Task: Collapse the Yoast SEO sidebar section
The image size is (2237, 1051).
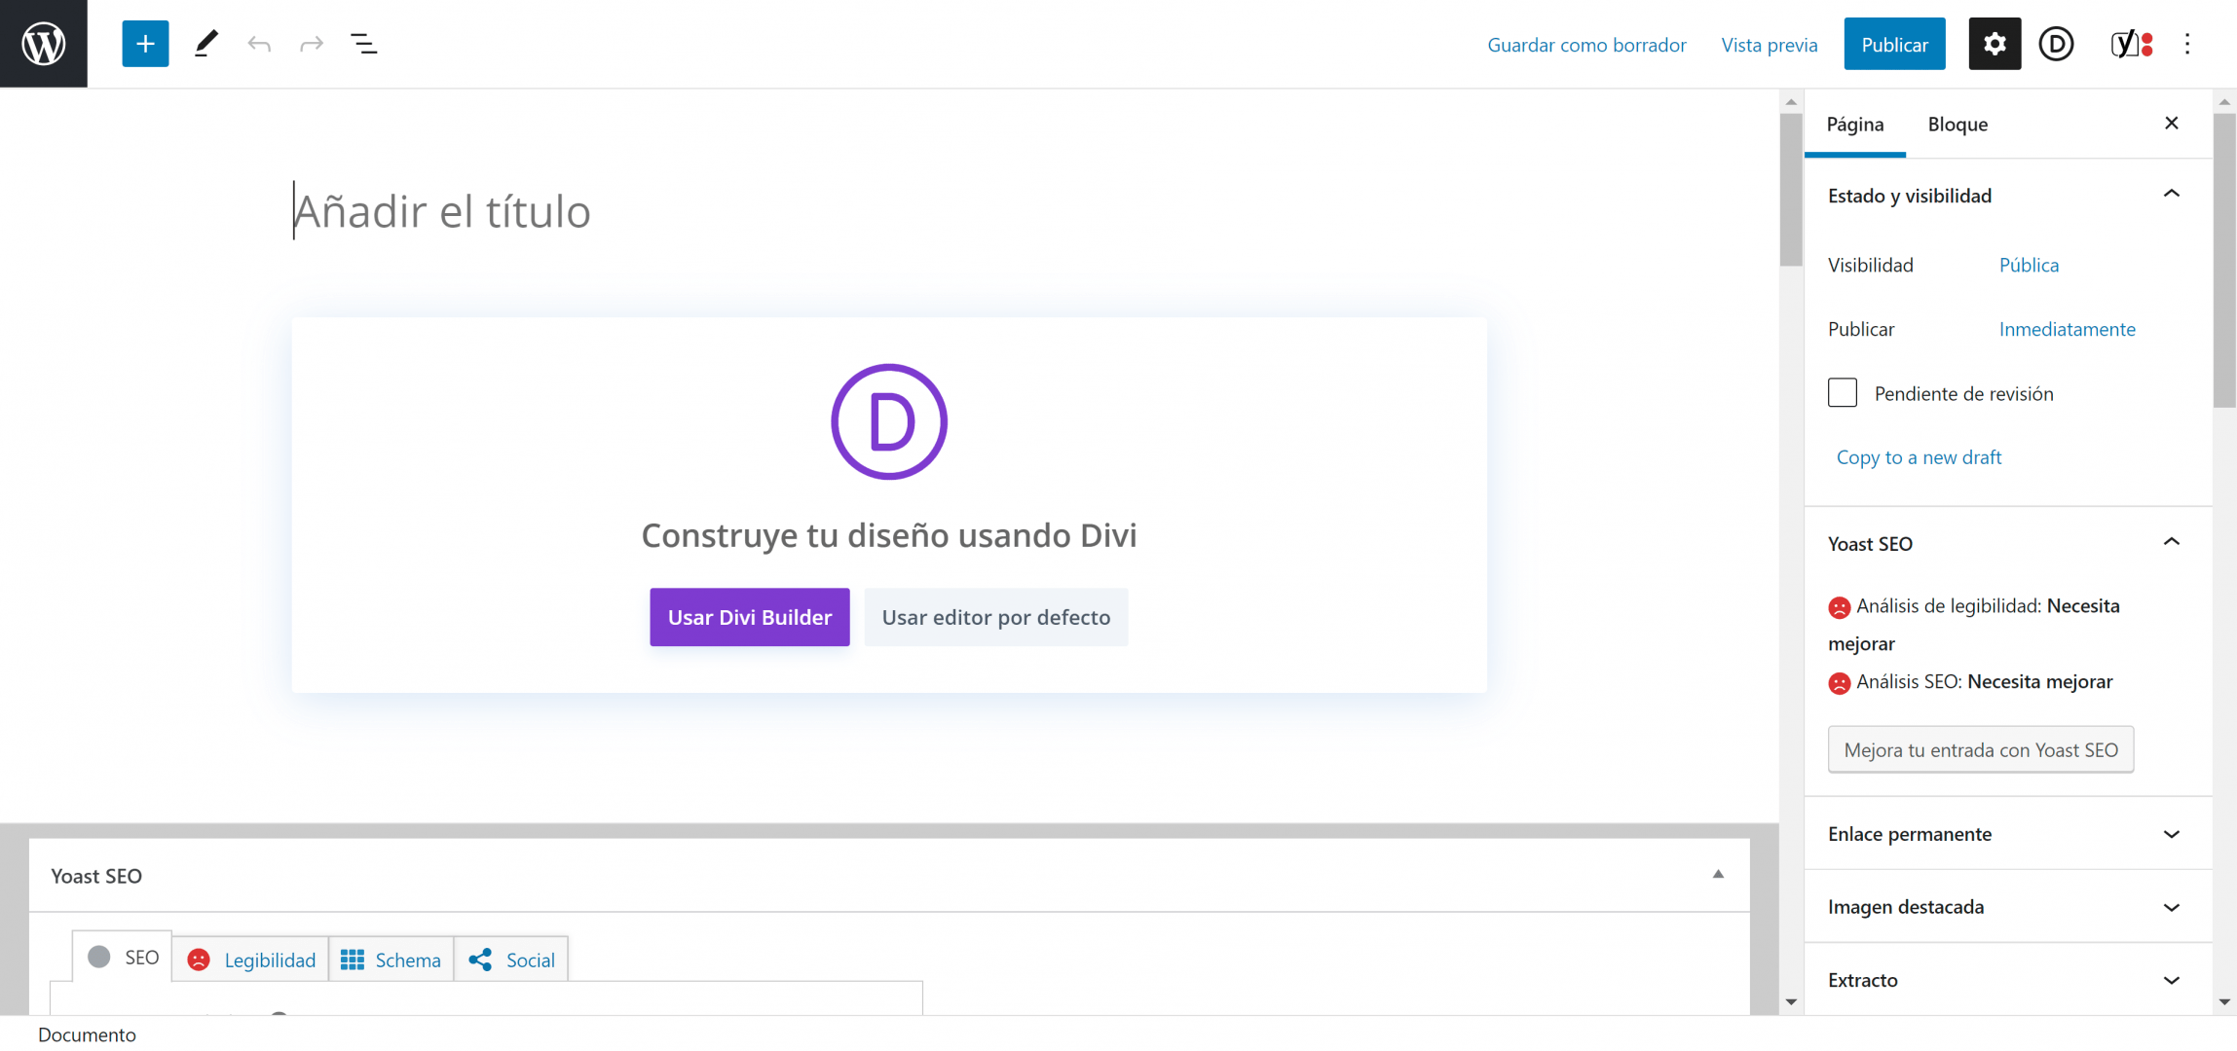Action: 2171,542
